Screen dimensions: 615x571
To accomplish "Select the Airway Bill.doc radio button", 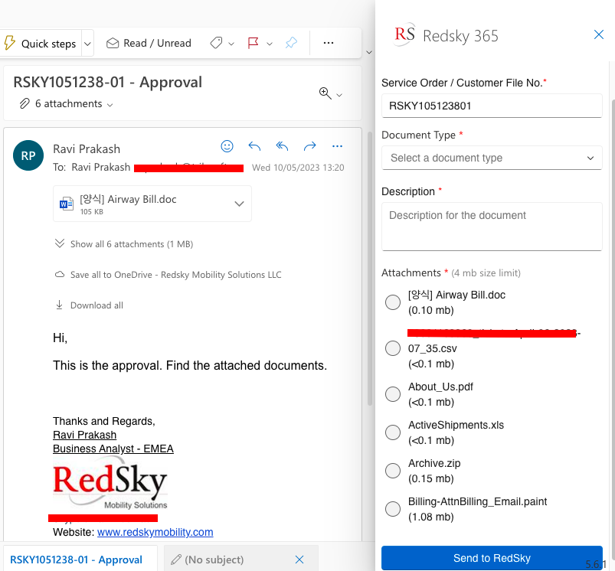I will (x=393, y=302).
